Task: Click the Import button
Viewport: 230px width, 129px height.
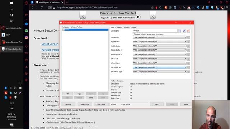Action: [x=91, y=98]
